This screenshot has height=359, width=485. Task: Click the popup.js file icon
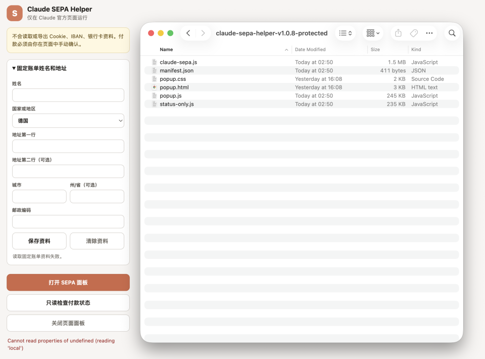pos(155,96)
